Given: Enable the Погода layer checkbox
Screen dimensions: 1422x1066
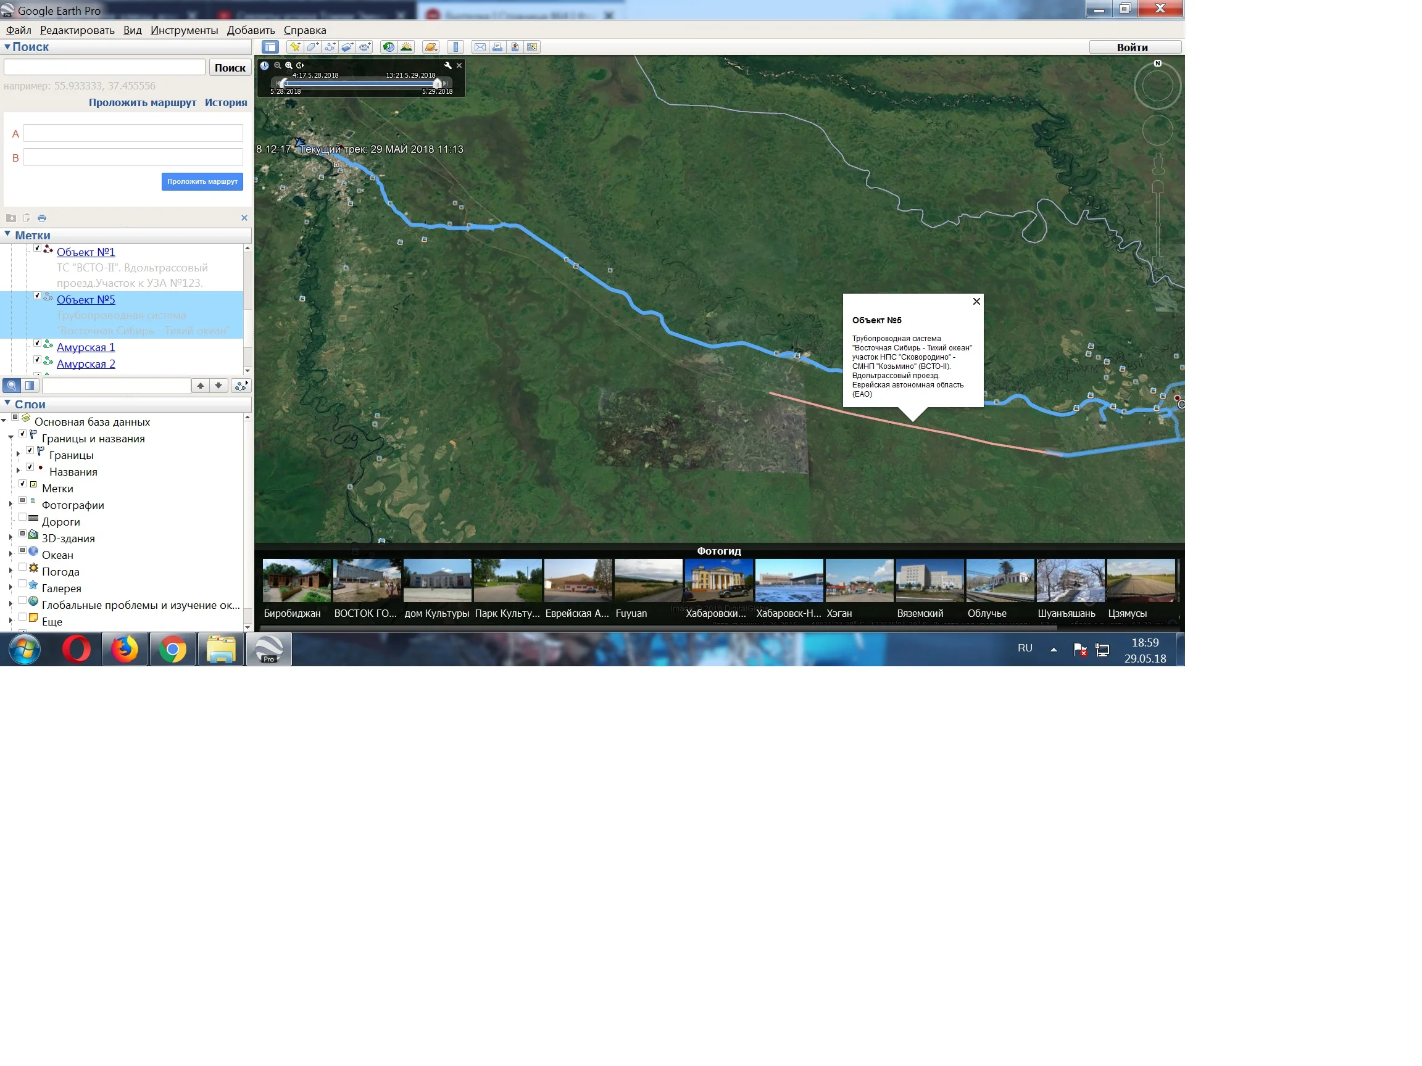Looking at the screenshot, I should click(22, 568).
